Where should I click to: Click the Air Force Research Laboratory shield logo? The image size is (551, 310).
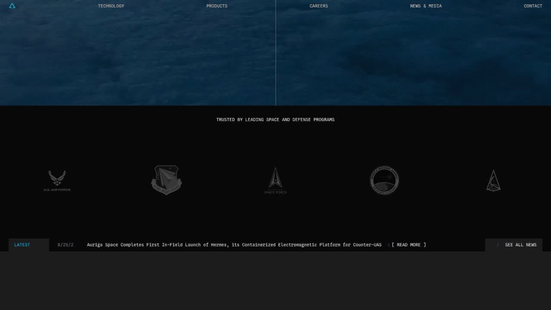tap(167, 180)
